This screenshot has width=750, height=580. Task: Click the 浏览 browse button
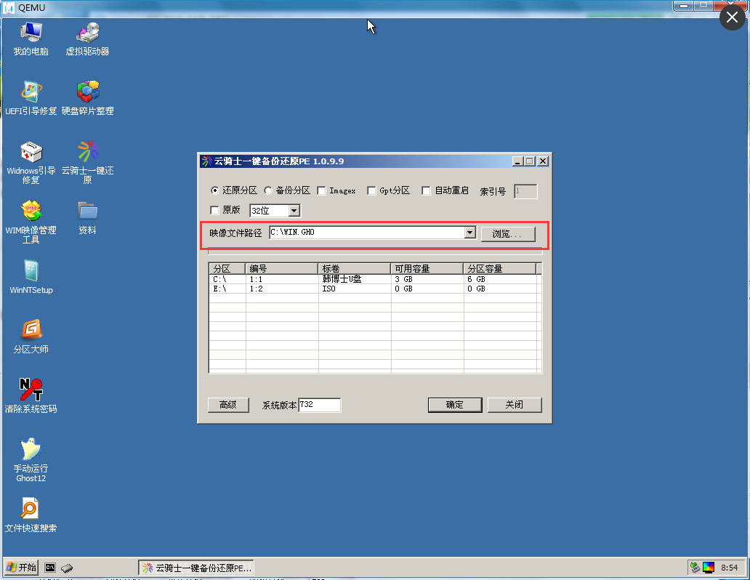(x=507, y=234)
